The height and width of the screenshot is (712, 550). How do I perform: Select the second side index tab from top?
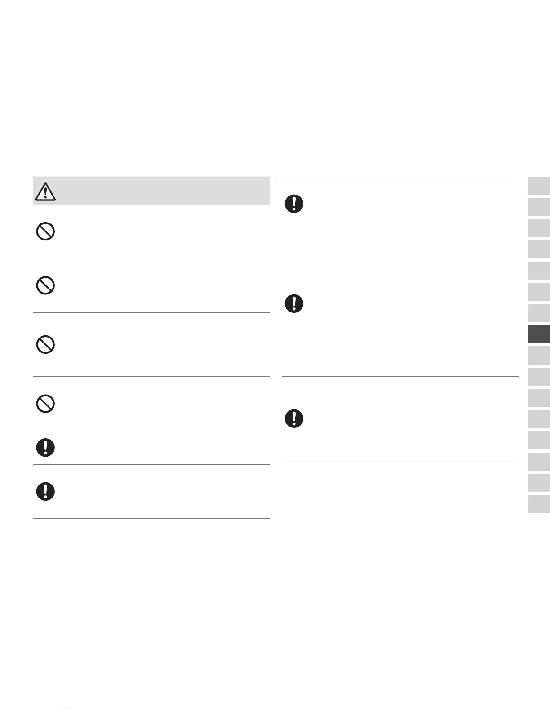click(538, 207)
